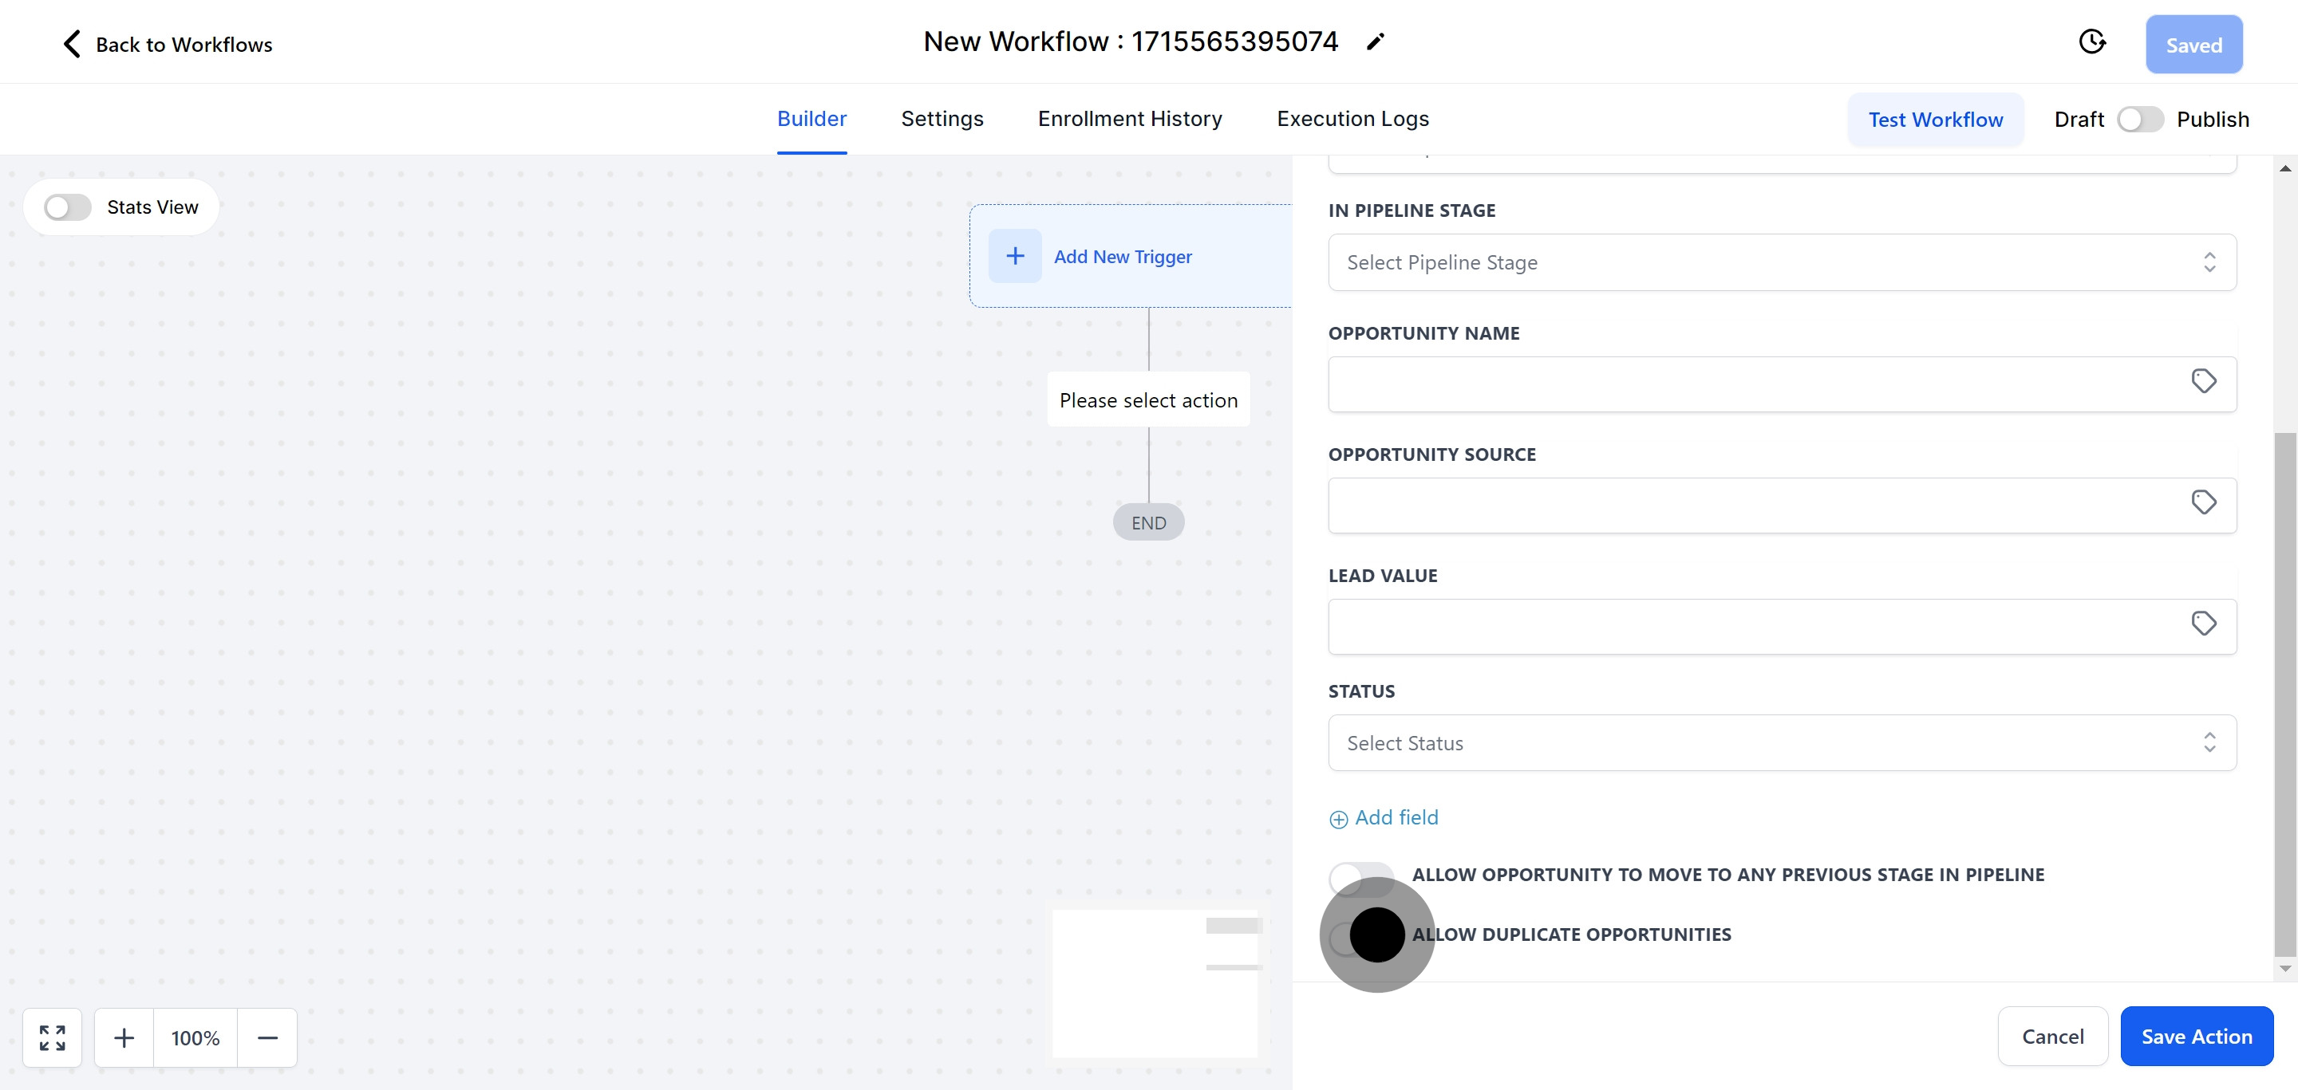Switch to Settings tab
This screenshot has width=2298, height=1090.
coord(942,119)
